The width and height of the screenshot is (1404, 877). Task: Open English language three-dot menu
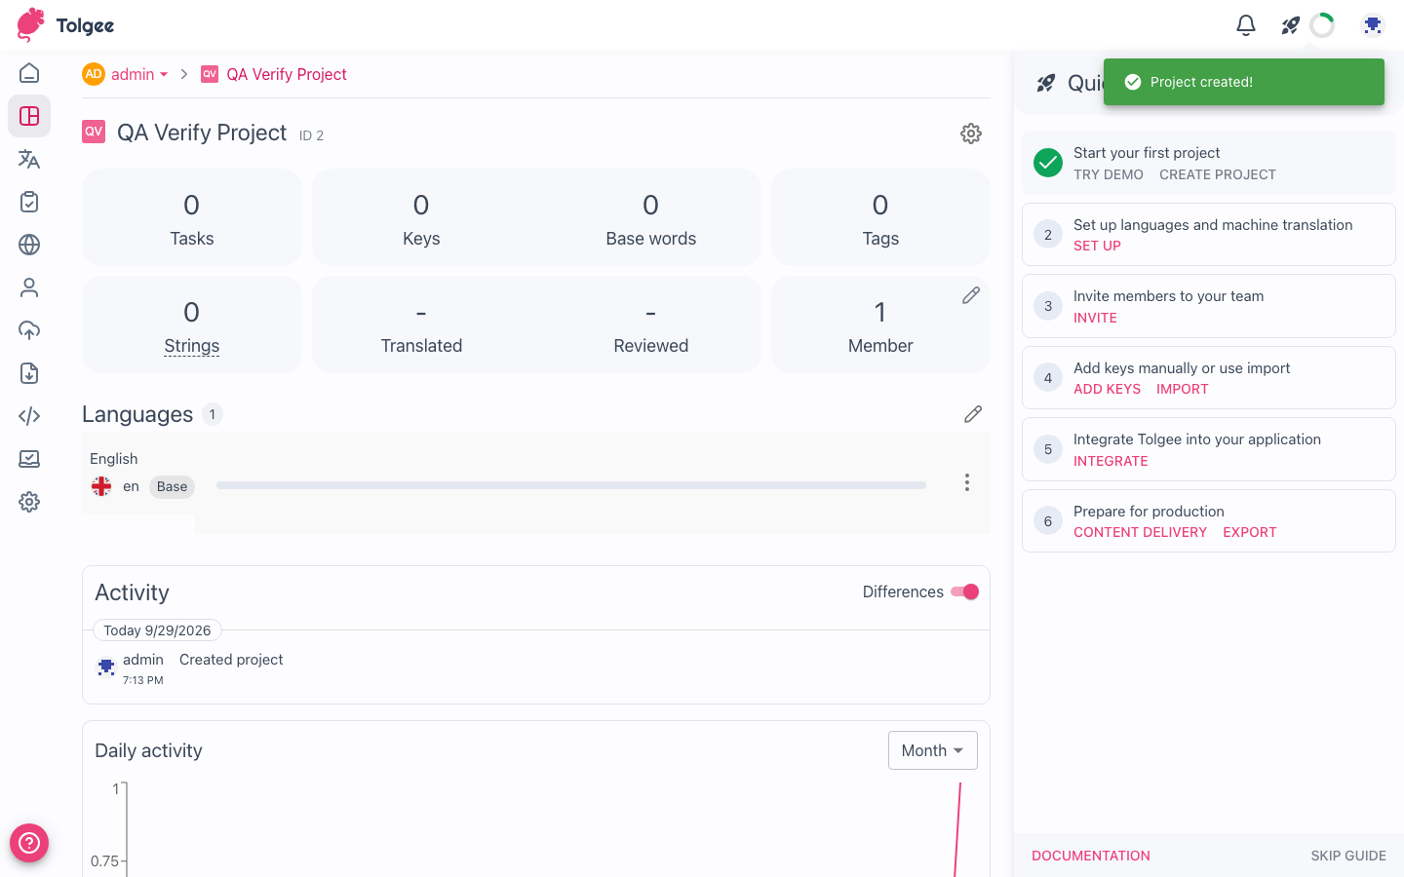967,482
